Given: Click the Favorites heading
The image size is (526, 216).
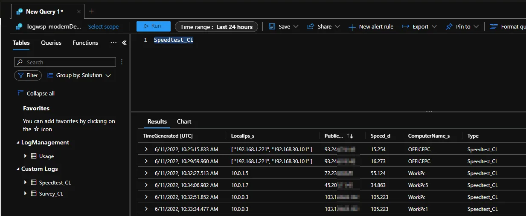Looking at the screenshot, I should (x=36, y=108).
